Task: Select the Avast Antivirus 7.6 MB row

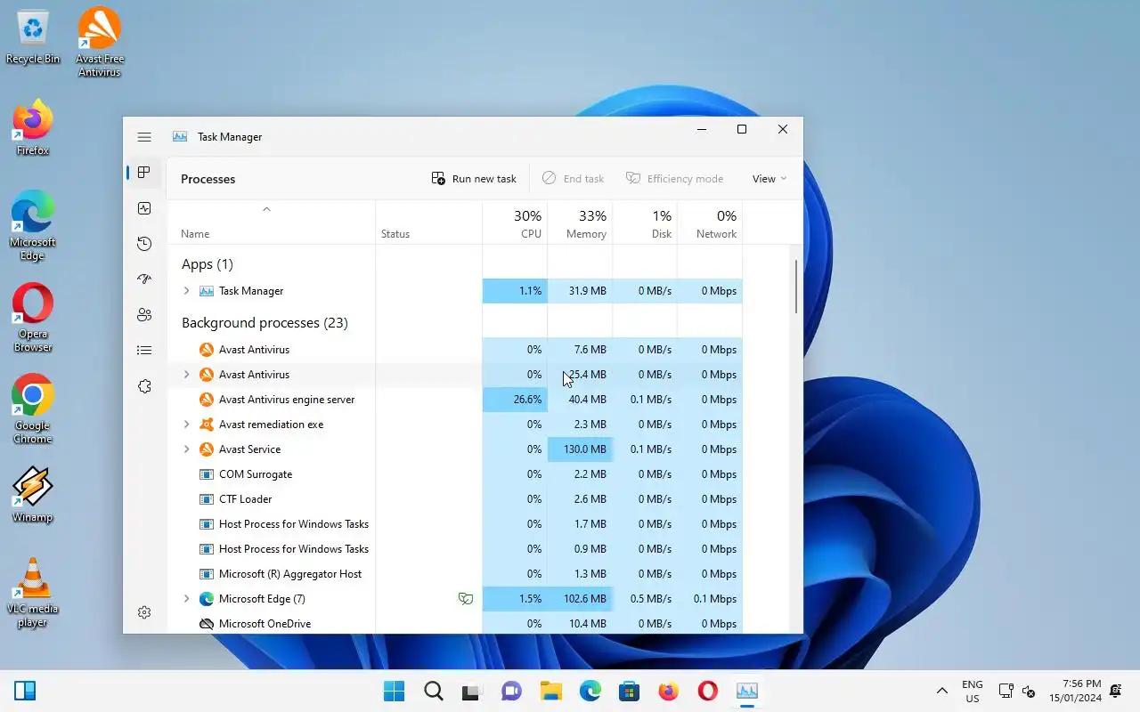Action: coord(455,350)
